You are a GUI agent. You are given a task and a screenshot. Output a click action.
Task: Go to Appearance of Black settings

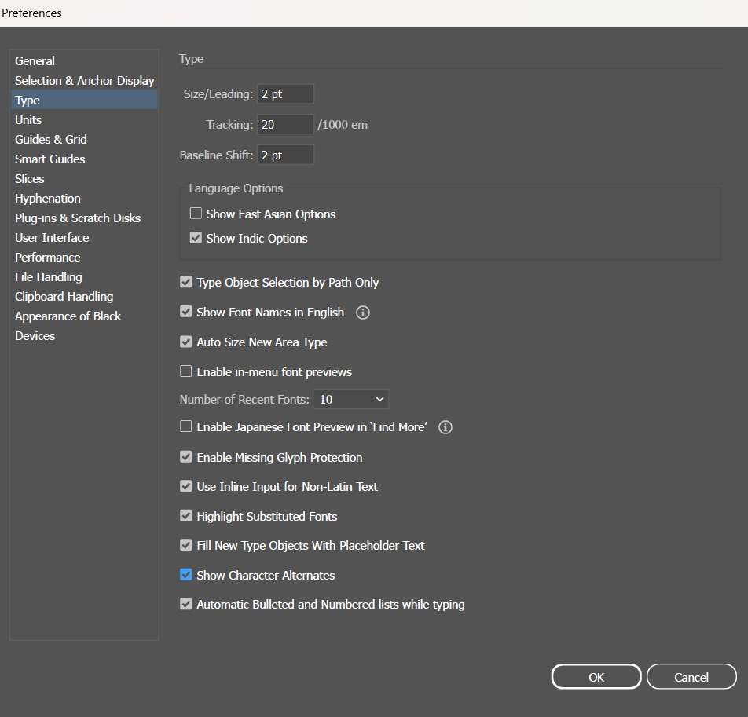(68, 316)
